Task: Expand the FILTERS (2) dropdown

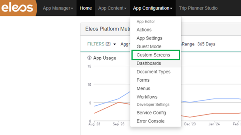Action: (x=101, y=44)
